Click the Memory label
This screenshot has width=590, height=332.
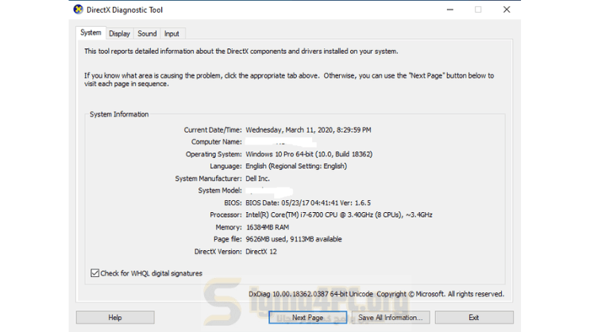pyautogui.click(x=229, y=227)
